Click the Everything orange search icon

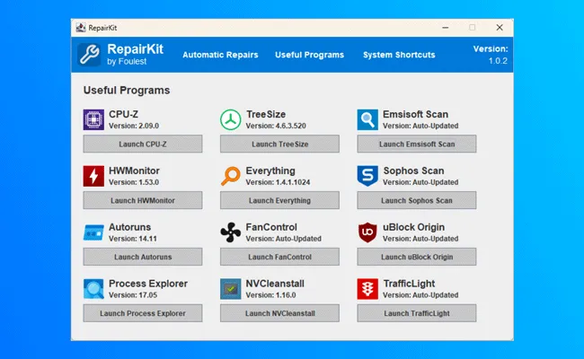point(231,176)
